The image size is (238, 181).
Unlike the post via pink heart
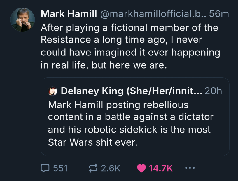coord(141,168)
